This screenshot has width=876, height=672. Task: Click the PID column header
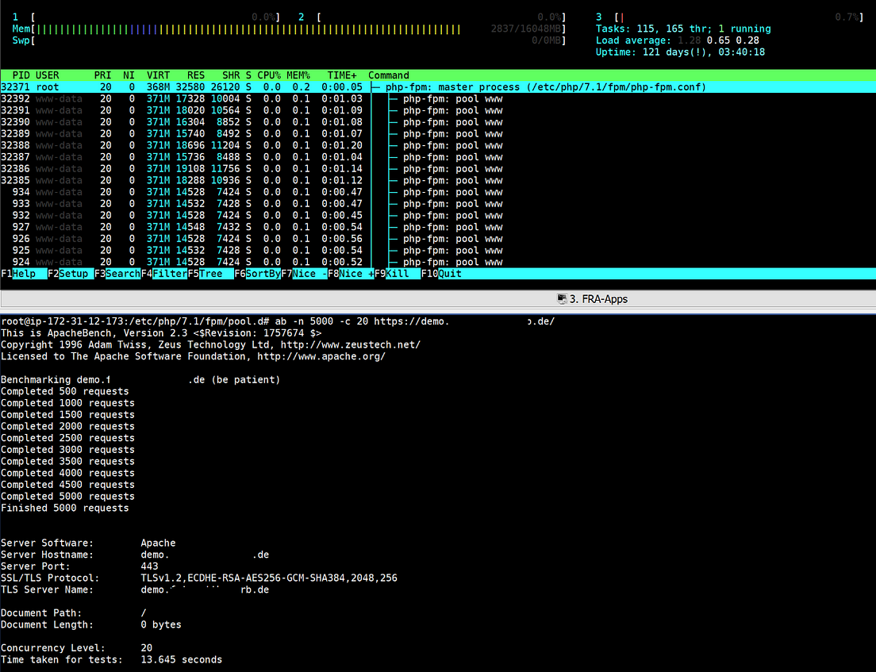[x=21, y=75]
